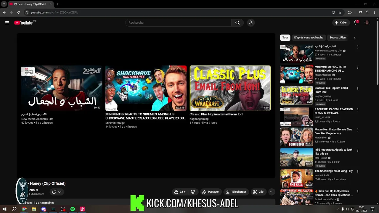Open the notifications bell
The width and height of the screenshot is (379, 213).
point(356,23)
